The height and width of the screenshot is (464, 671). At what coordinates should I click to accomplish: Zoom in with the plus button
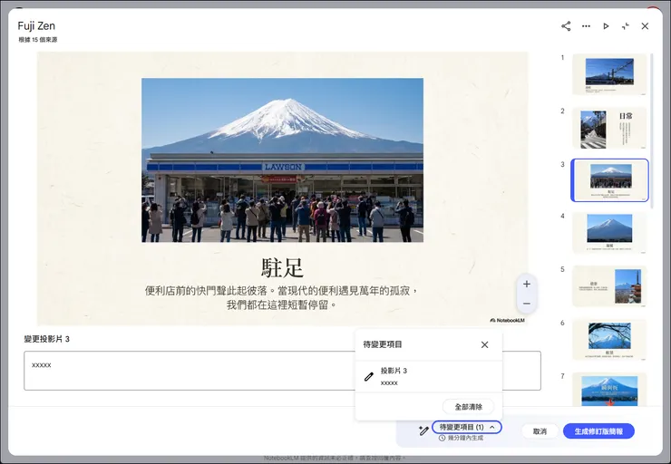pos(526,284)
